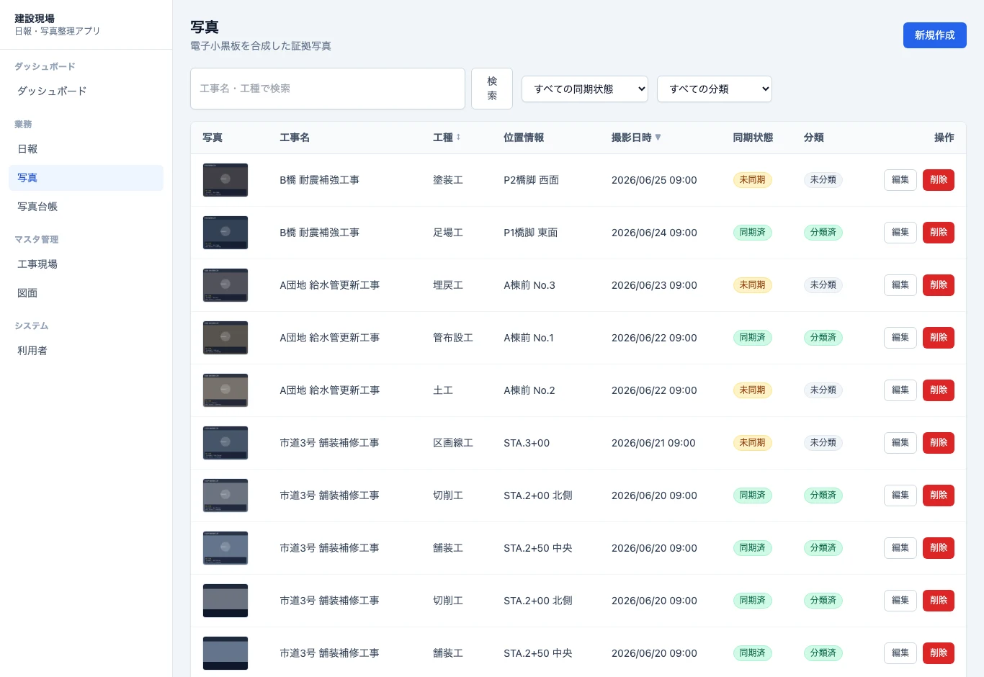Expand the すべての同期状態 dropdown
This screenshot has height=677, width=984.
click(x=585, y=89)
